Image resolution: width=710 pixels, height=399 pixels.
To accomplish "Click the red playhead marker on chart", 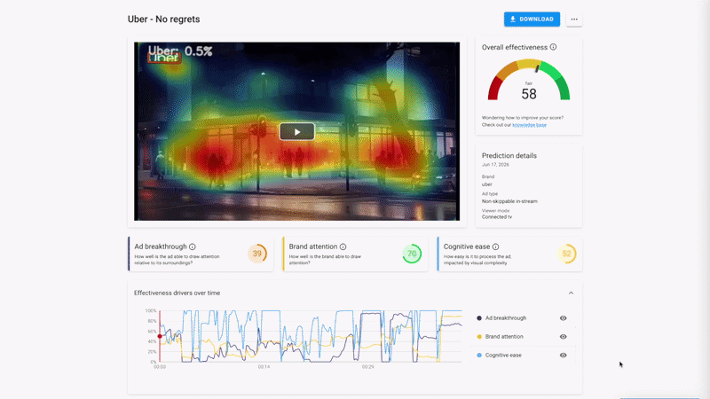I will coord(160,336).
